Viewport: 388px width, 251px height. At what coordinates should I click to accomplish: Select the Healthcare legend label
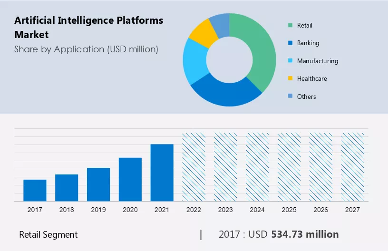312,78
